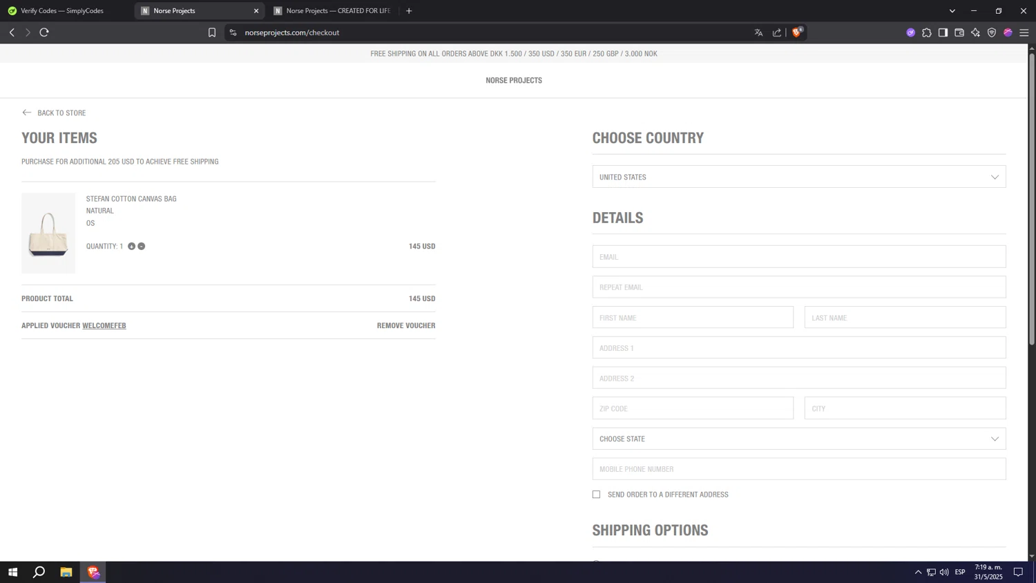1036x583 pixels.
Task: Click the City field
Action: tap(905, 408)
